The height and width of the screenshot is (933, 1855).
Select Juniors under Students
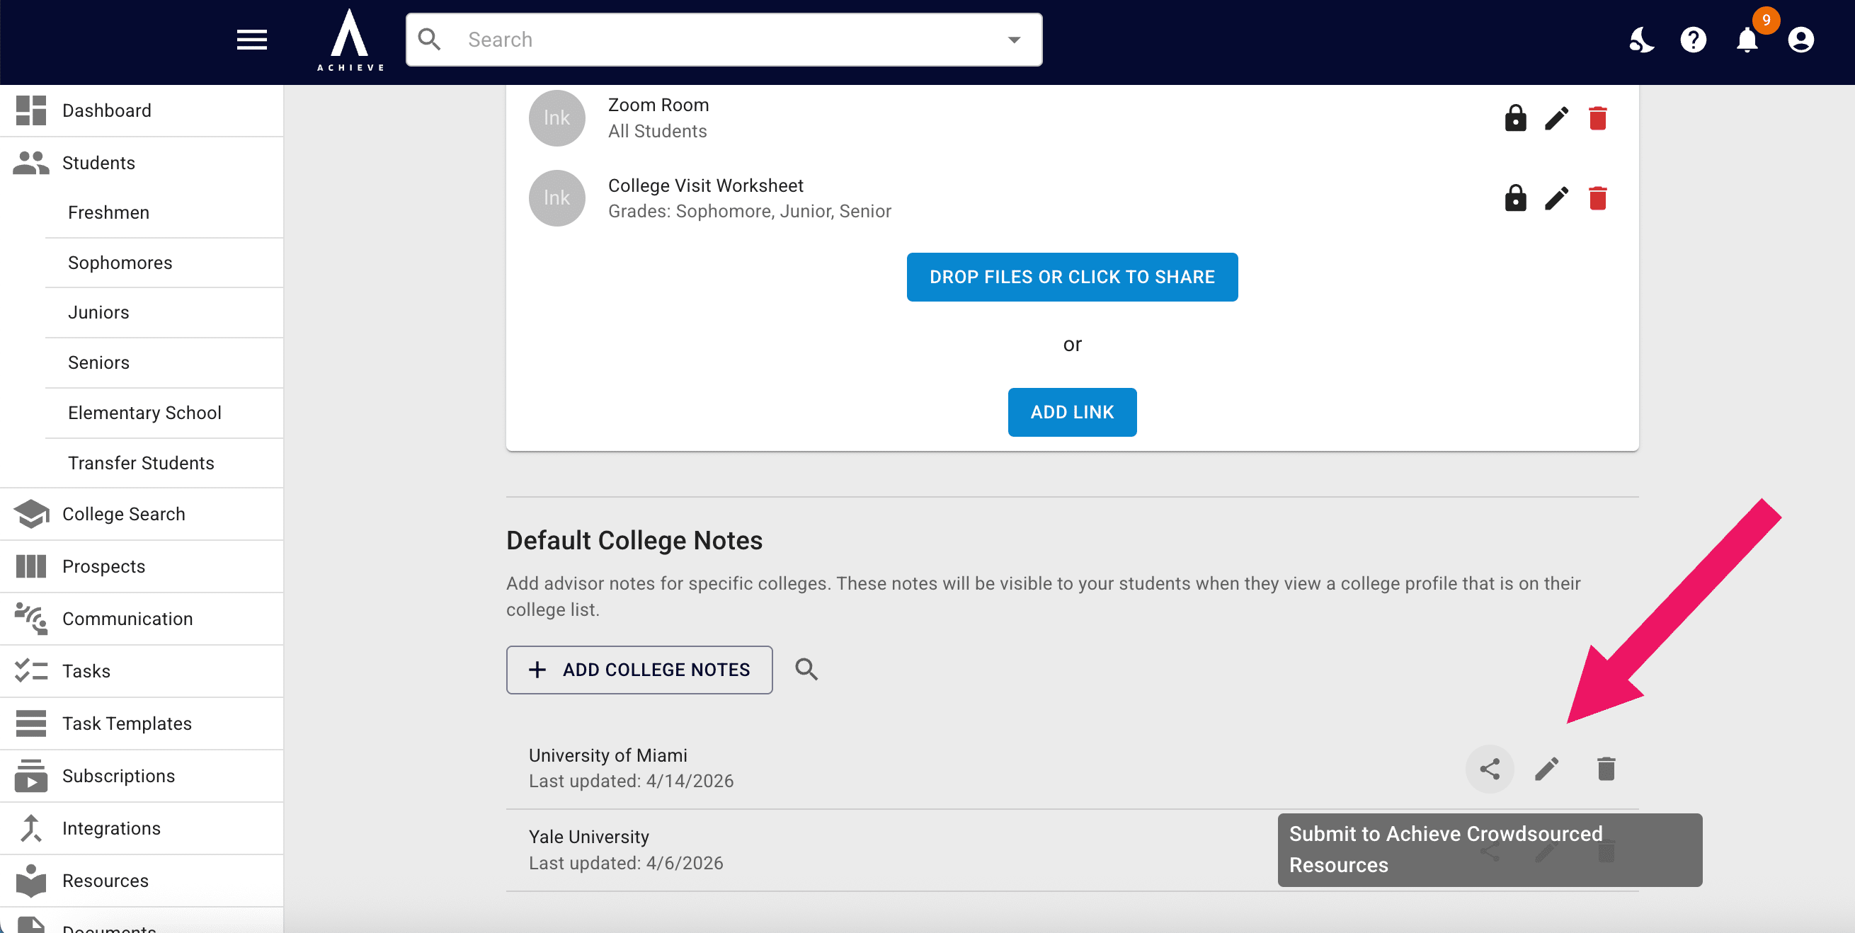[x=164, y=312]
